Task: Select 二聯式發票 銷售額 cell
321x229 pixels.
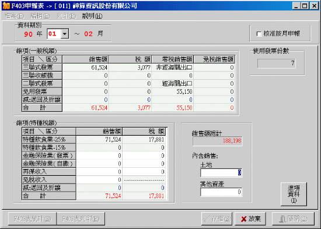Action: tap(86, 83)
